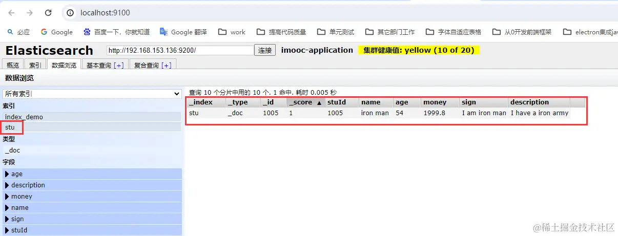Go back using the browser back arrow
The width and height of the screenshot is (618, 236).
tap(12, 12)
